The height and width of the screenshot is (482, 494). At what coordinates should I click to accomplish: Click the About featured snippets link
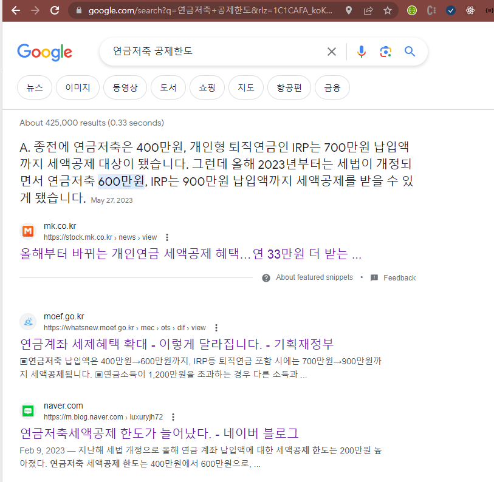314,277
